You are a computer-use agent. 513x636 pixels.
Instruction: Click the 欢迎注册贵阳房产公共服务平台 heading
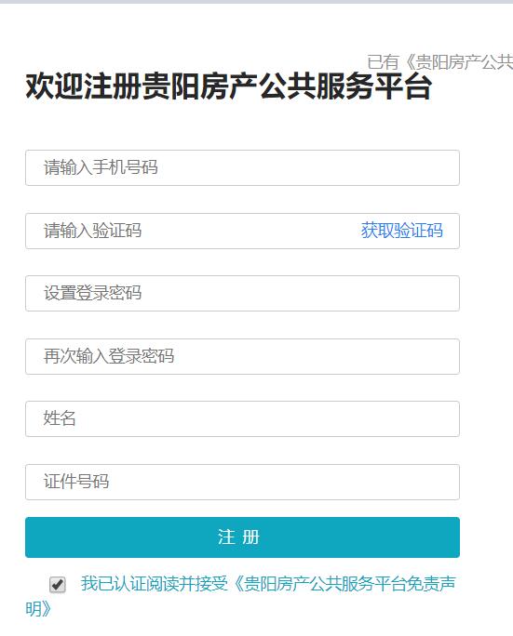228,86
